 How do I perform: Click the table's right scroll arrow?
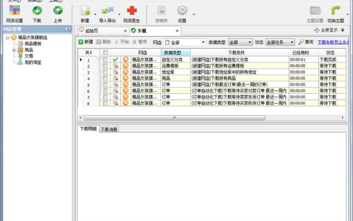click(343, 118)
